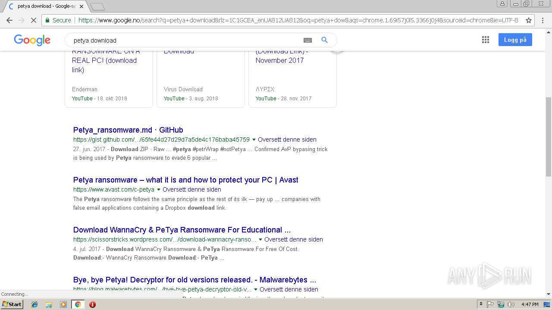This screenshot has width=552, height=310.
Task: Click the clock showing 4:47 PM
Action: tap(530, 304)
